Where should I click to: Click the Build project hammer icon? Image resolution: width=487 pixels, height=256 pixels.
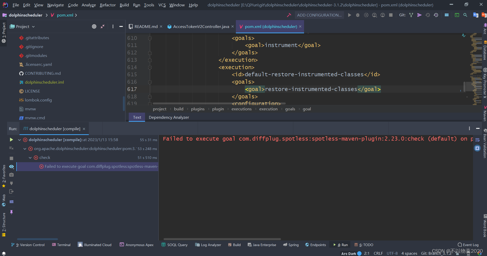pyautogui.click(x=289, y=15)
